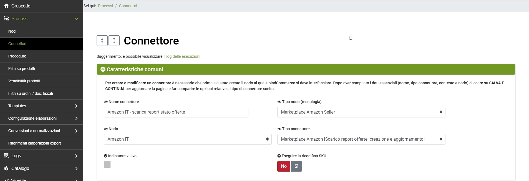Screen dimensions: 529x181
Task: Open the Nodo dropdown showing Amazon IT
Action: [x=188, y=139]
